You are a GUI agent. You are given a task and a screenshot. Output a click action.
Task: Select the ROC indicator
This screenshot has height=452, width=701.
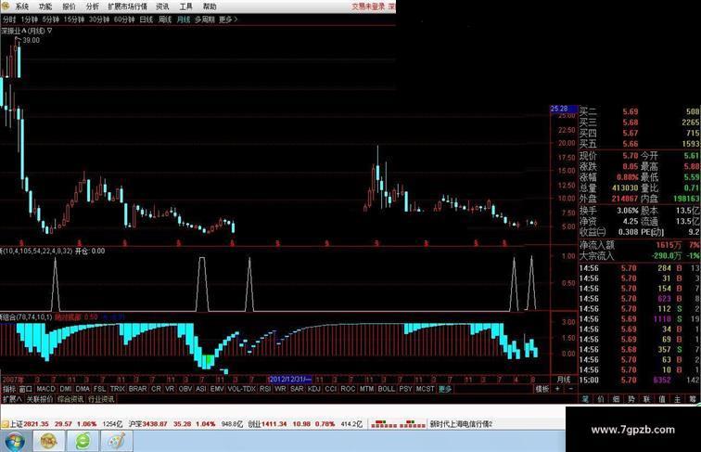(348, 389)
